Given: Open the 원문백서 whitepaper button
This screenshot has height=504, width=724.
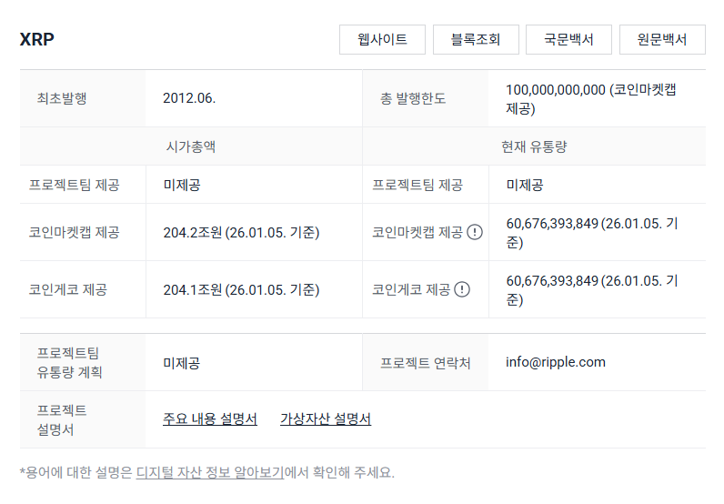Looking at the screenshot, I should (x=662, y=40).
